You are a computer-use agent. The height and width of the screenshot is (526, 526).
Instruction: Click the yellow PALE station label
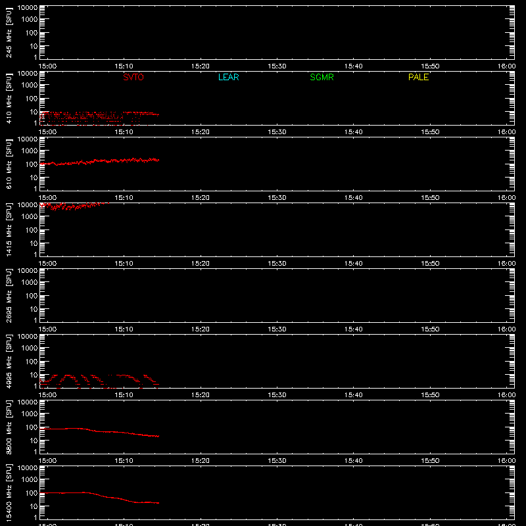[418, 77]
